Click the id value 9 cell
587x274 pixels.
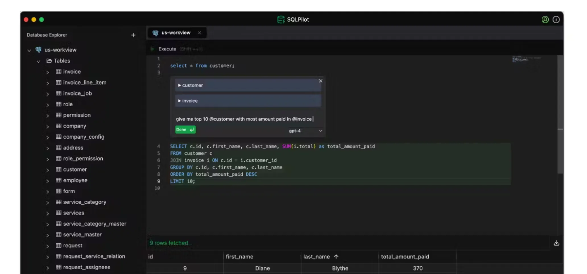point(185,268)
